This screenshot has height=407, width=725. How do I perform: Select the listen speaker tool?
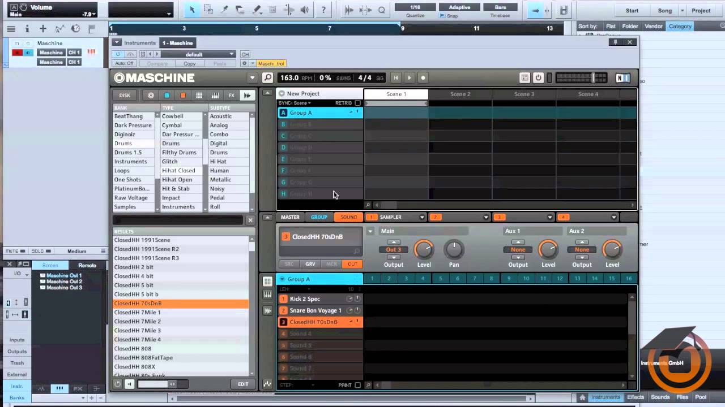click(304, 10)
